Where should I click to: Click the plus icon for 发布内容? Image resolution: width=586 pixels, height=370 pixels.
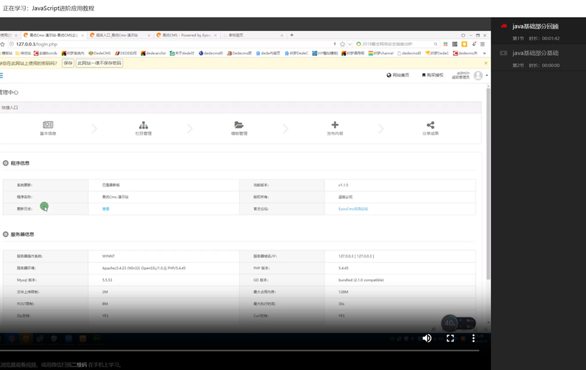(x=335, y=125)
